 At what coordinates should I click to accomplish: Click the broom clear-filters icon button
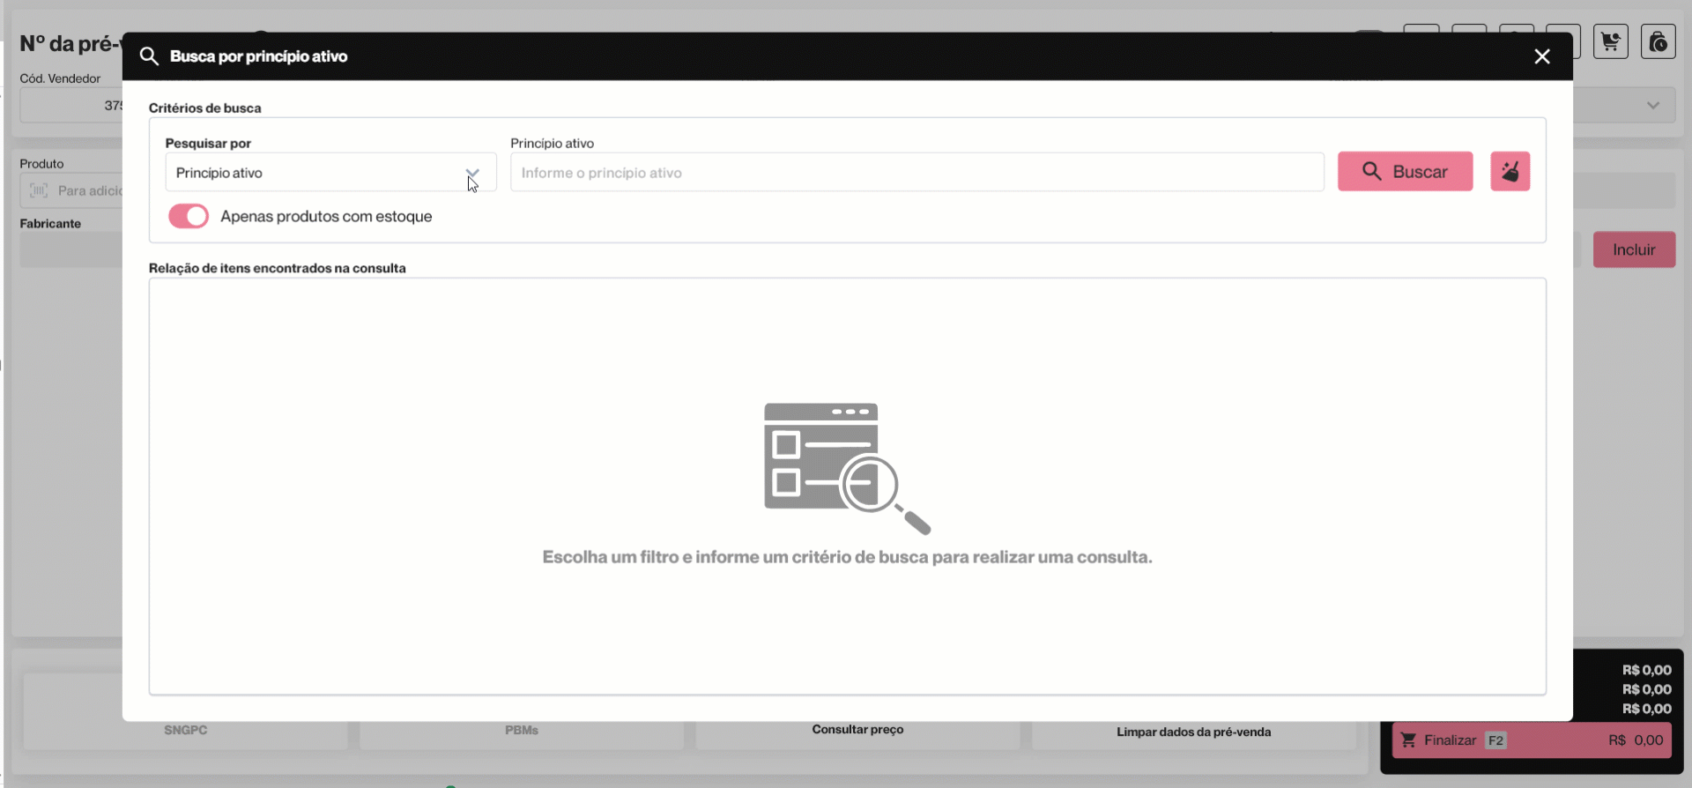(1510, 172)
